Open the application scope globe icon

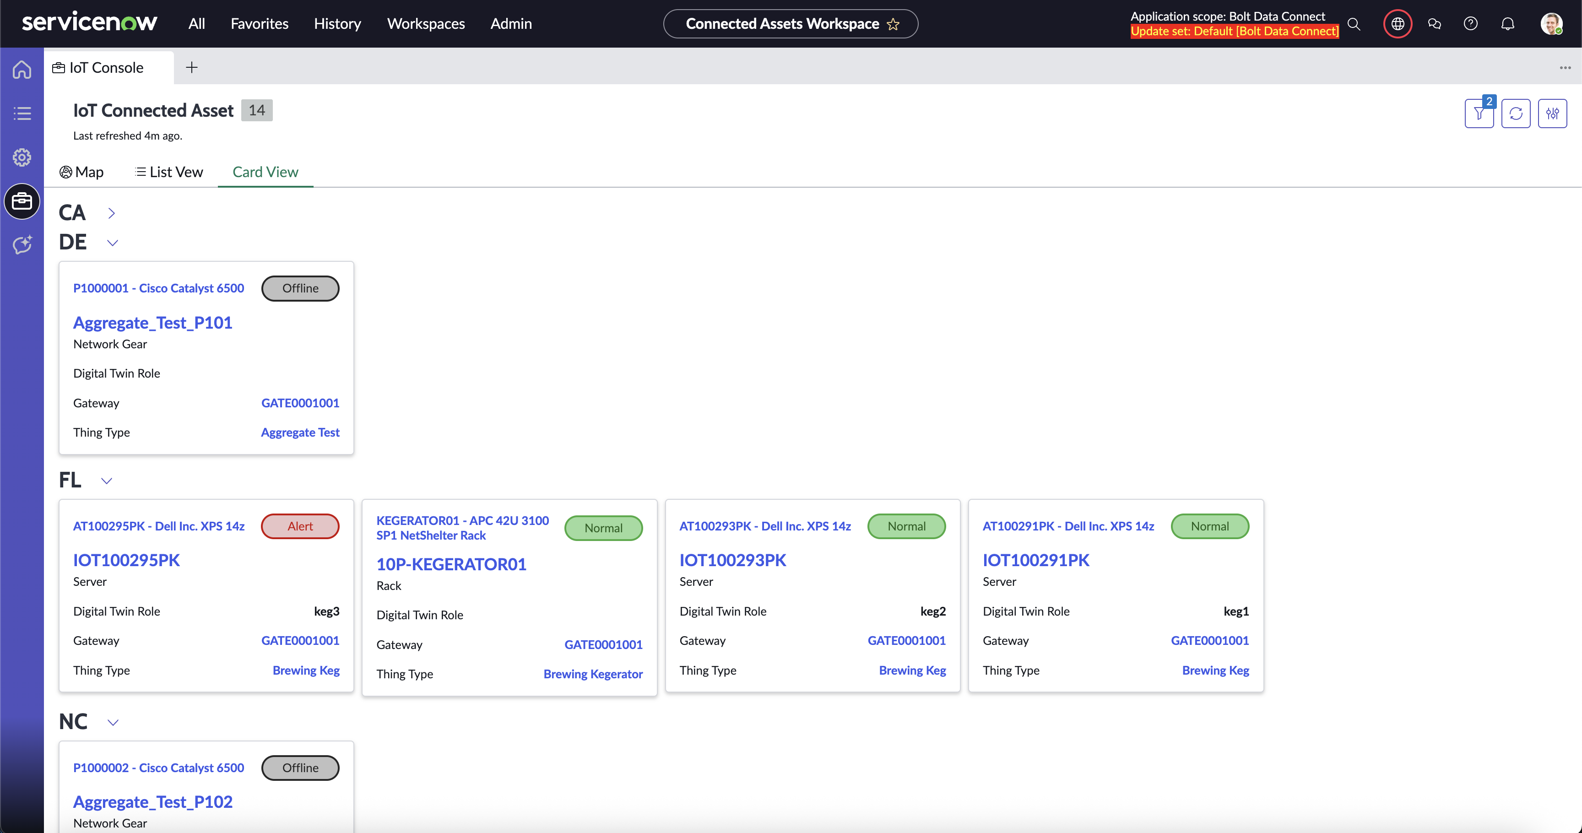(x=1398, y=24)
